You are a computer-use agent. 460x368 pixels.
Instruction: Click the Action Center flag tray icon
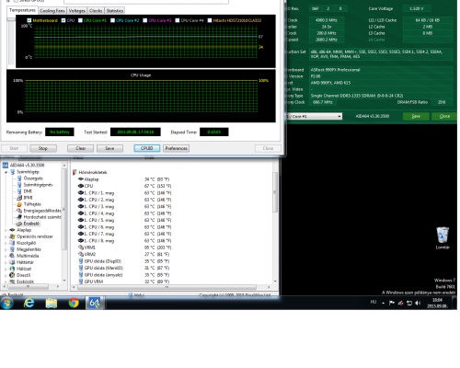(x=392, y=303)
